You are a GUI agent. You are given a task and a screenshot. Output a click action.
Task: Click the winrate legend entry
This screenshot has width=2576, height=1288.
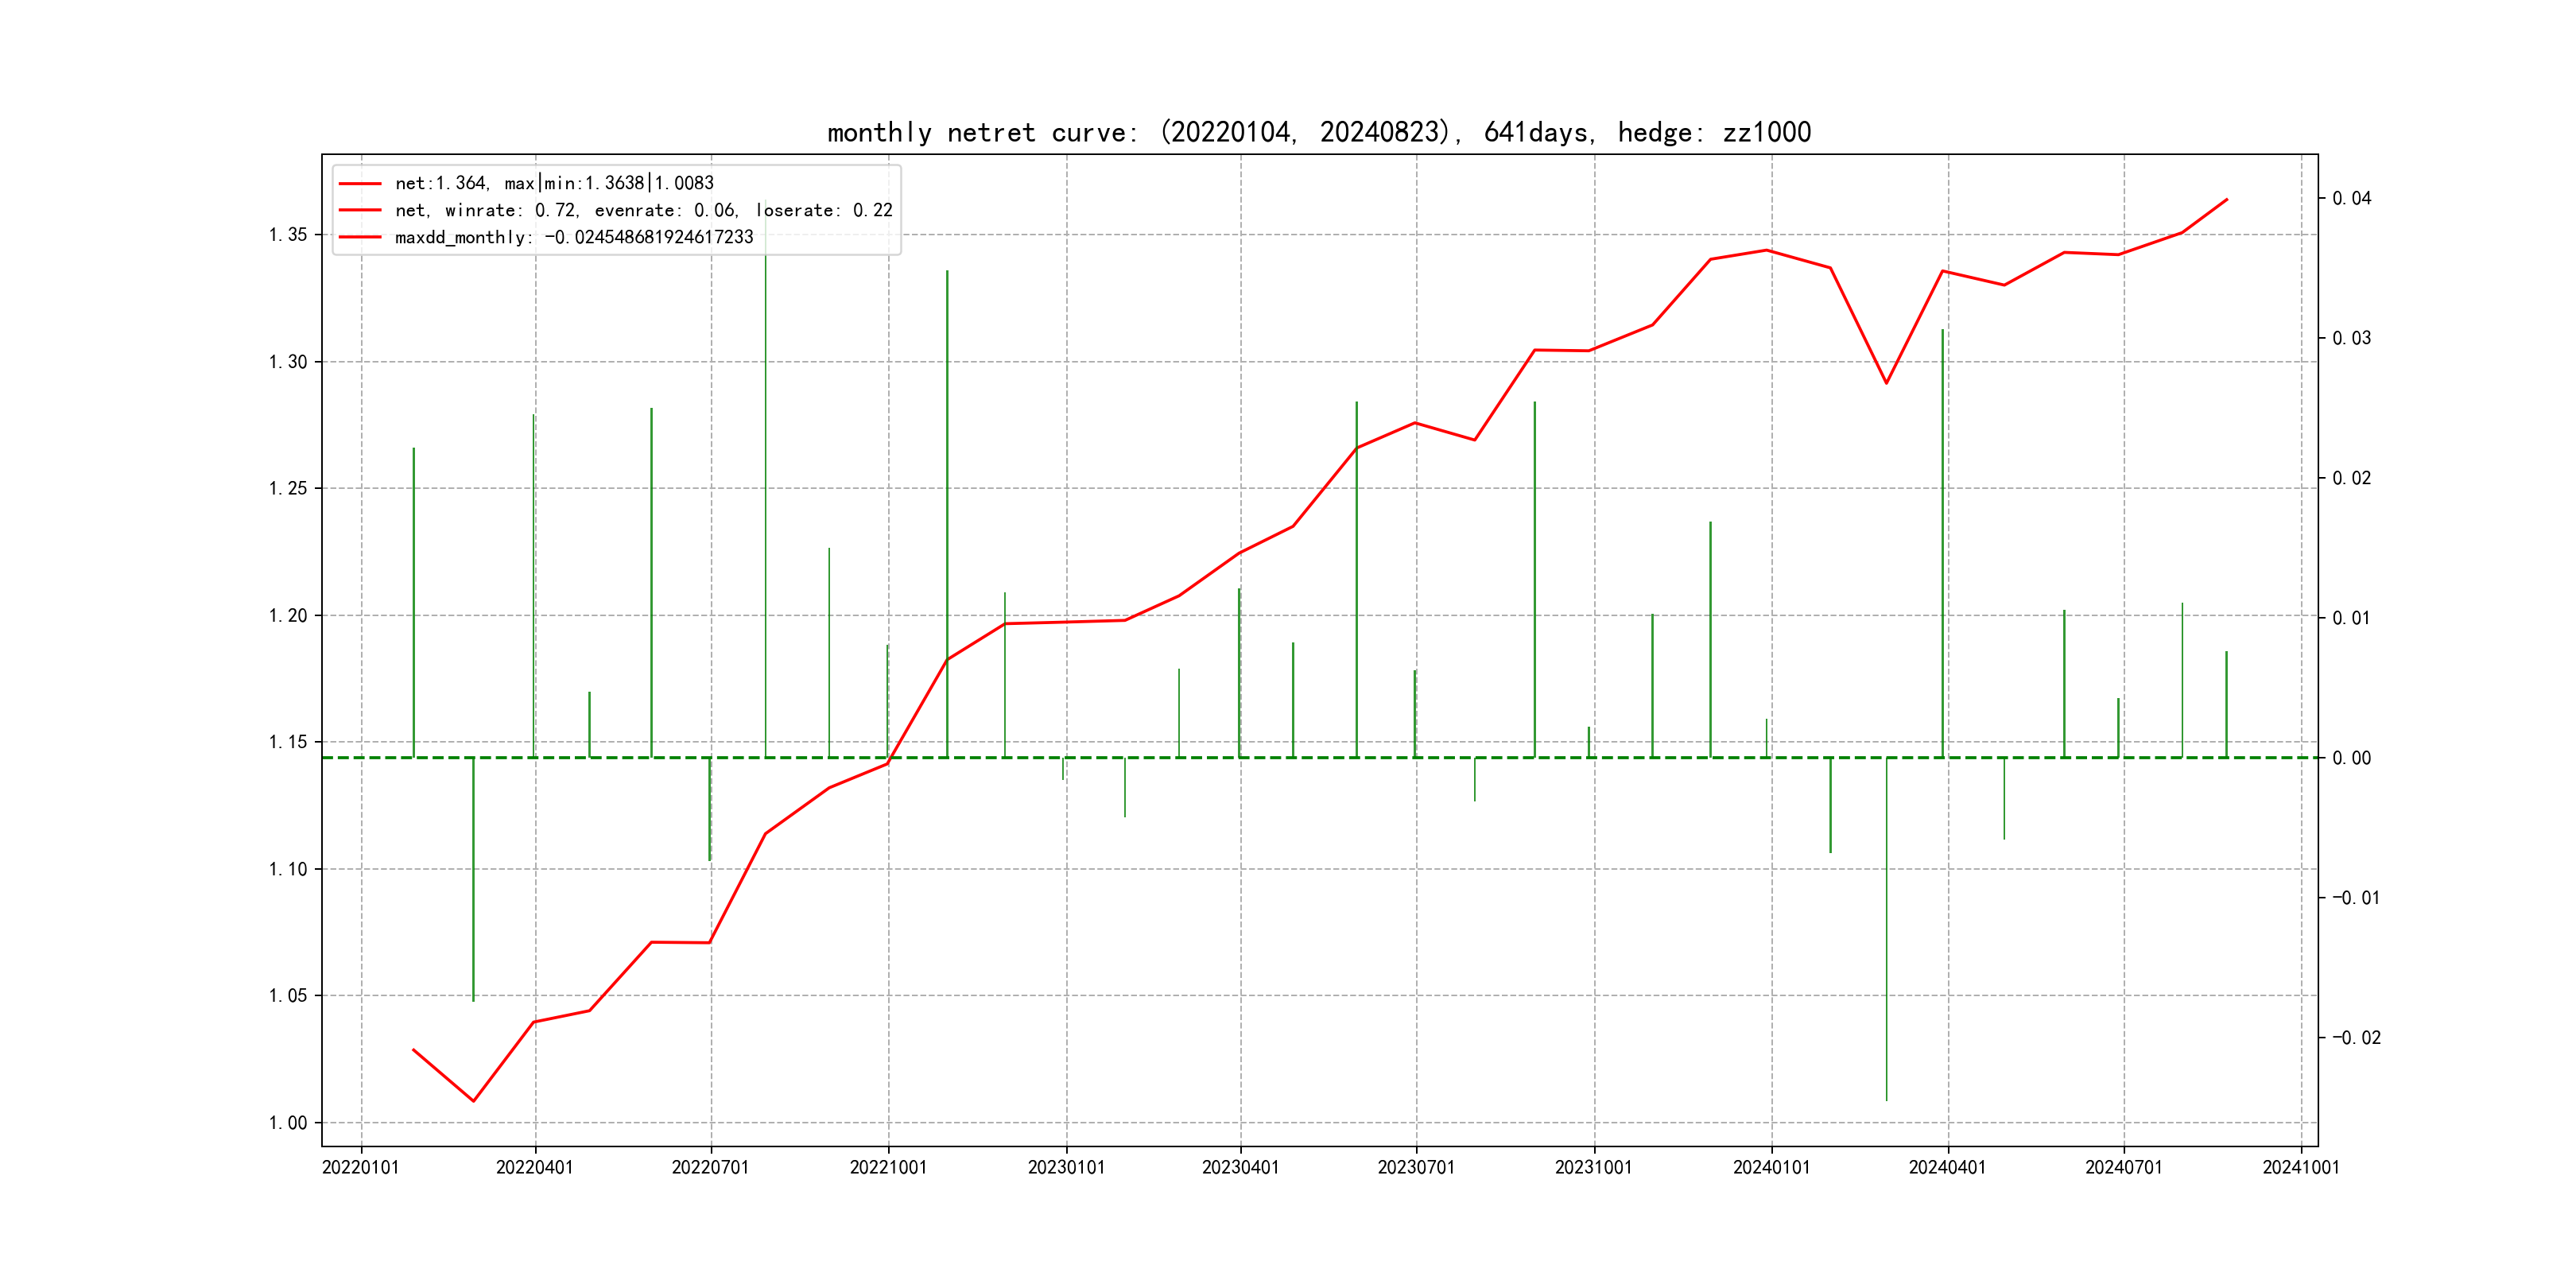click(x=643, y=210)
